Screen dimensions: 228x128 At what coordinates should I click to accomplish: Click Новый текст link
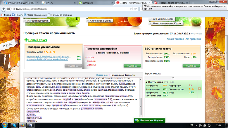38,40
